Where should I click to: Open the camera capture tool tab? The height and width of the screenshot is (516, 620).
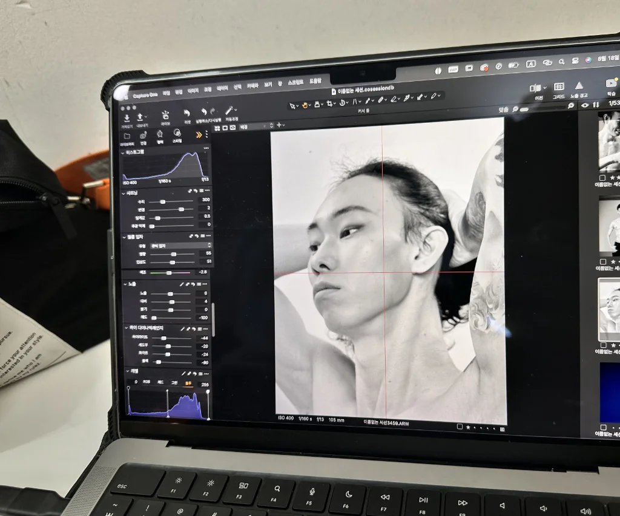pyautogui.click(x=143, y=136)
